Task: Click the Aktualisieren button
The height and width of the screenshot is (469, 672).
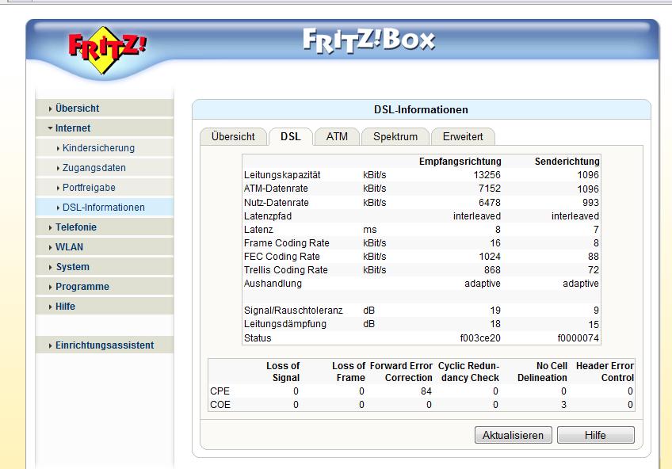Action: (513, 435)
